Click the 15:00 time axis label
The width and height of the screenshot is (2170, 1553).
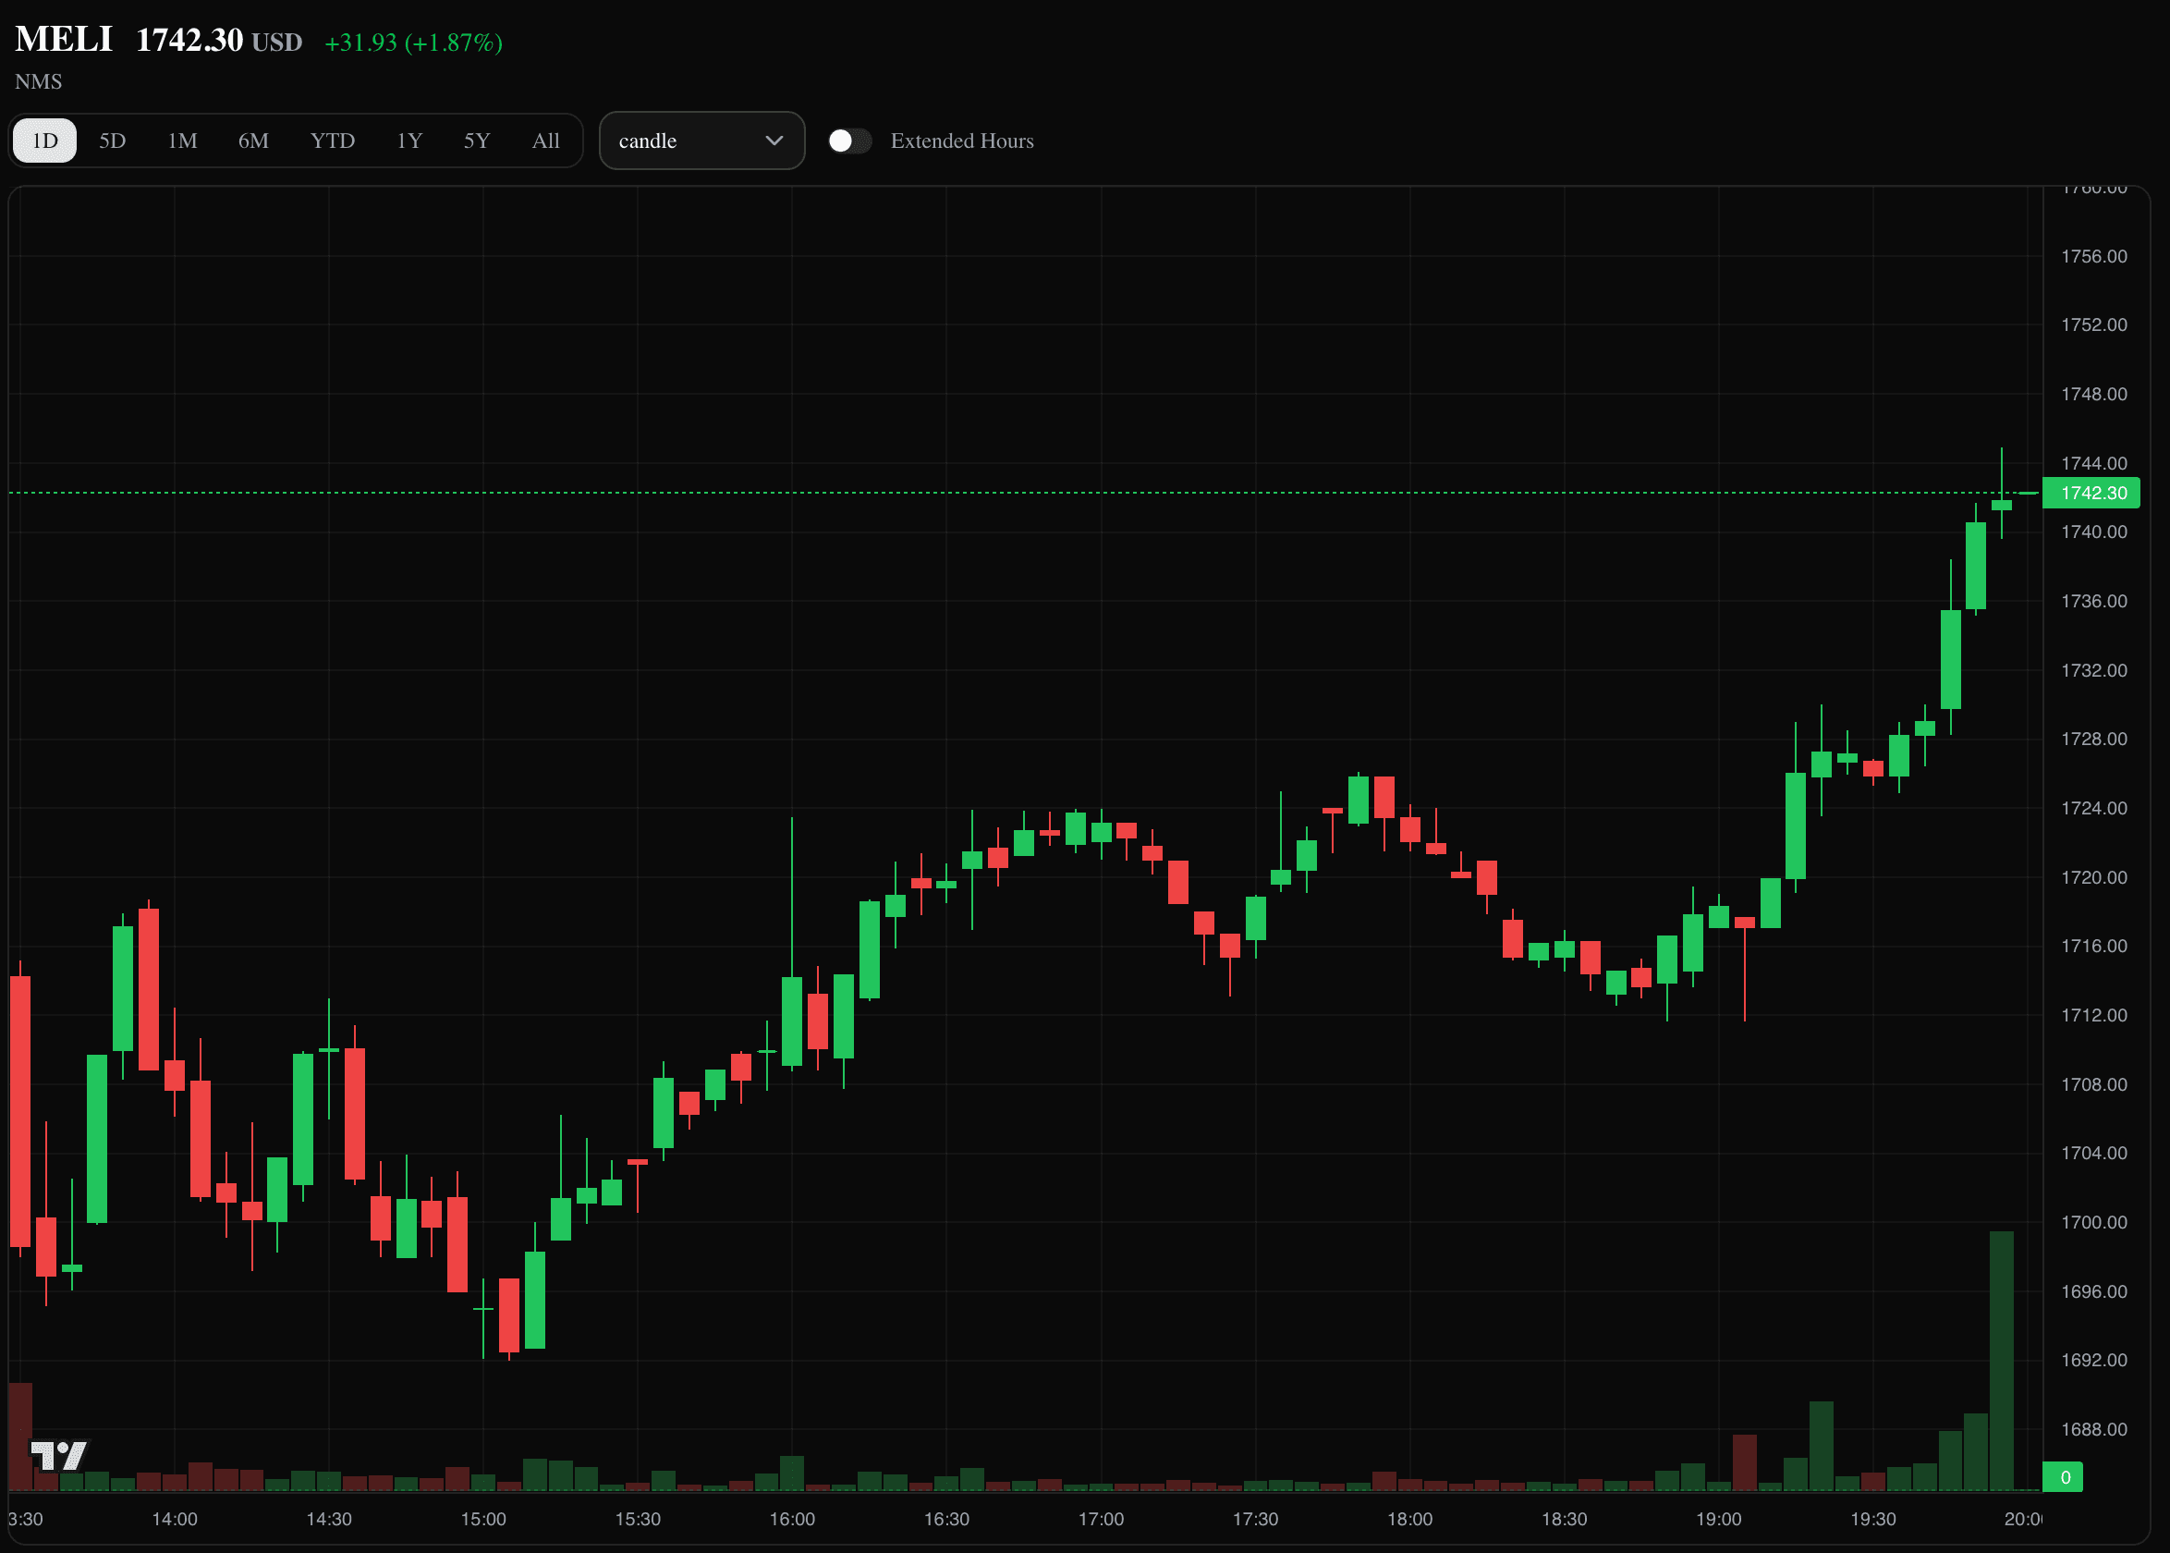(x=483, y=1520)
